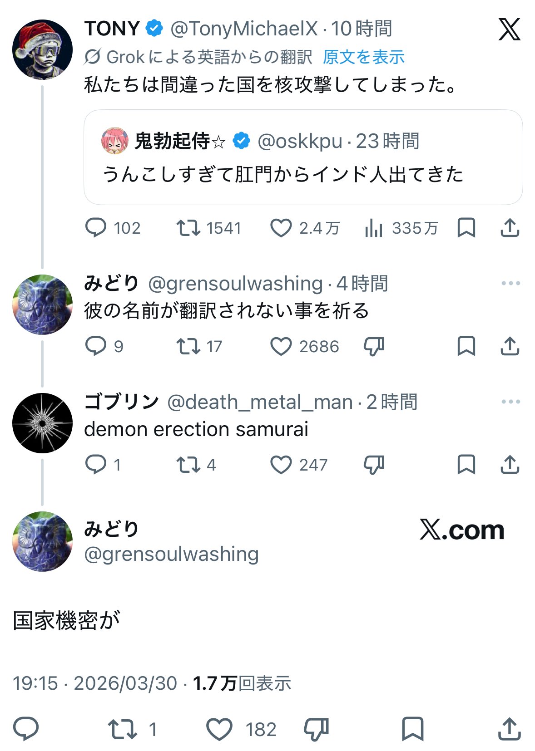Bookmark TONY's post
Screen dimensions: 535x751
click(x=466, y=228)
